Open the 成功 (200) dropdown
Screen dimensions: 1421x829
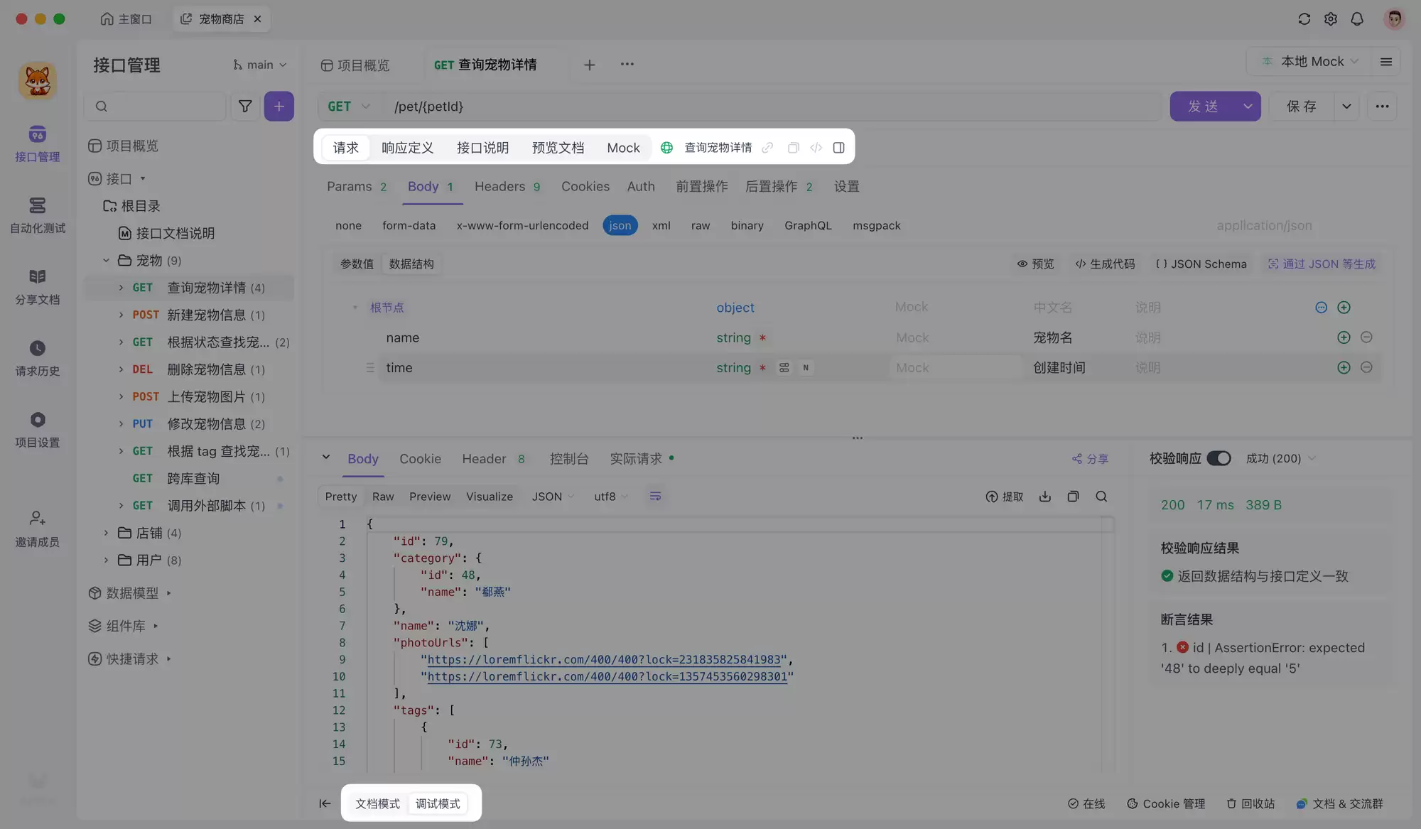(x=1280, y=458)
